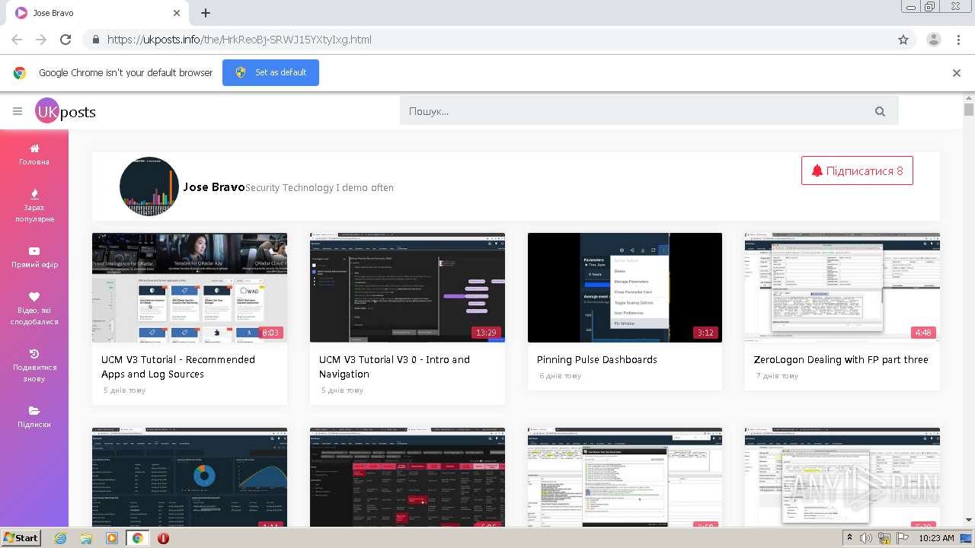
Task: Click the UKposts logo
Action: pos(66,111)
